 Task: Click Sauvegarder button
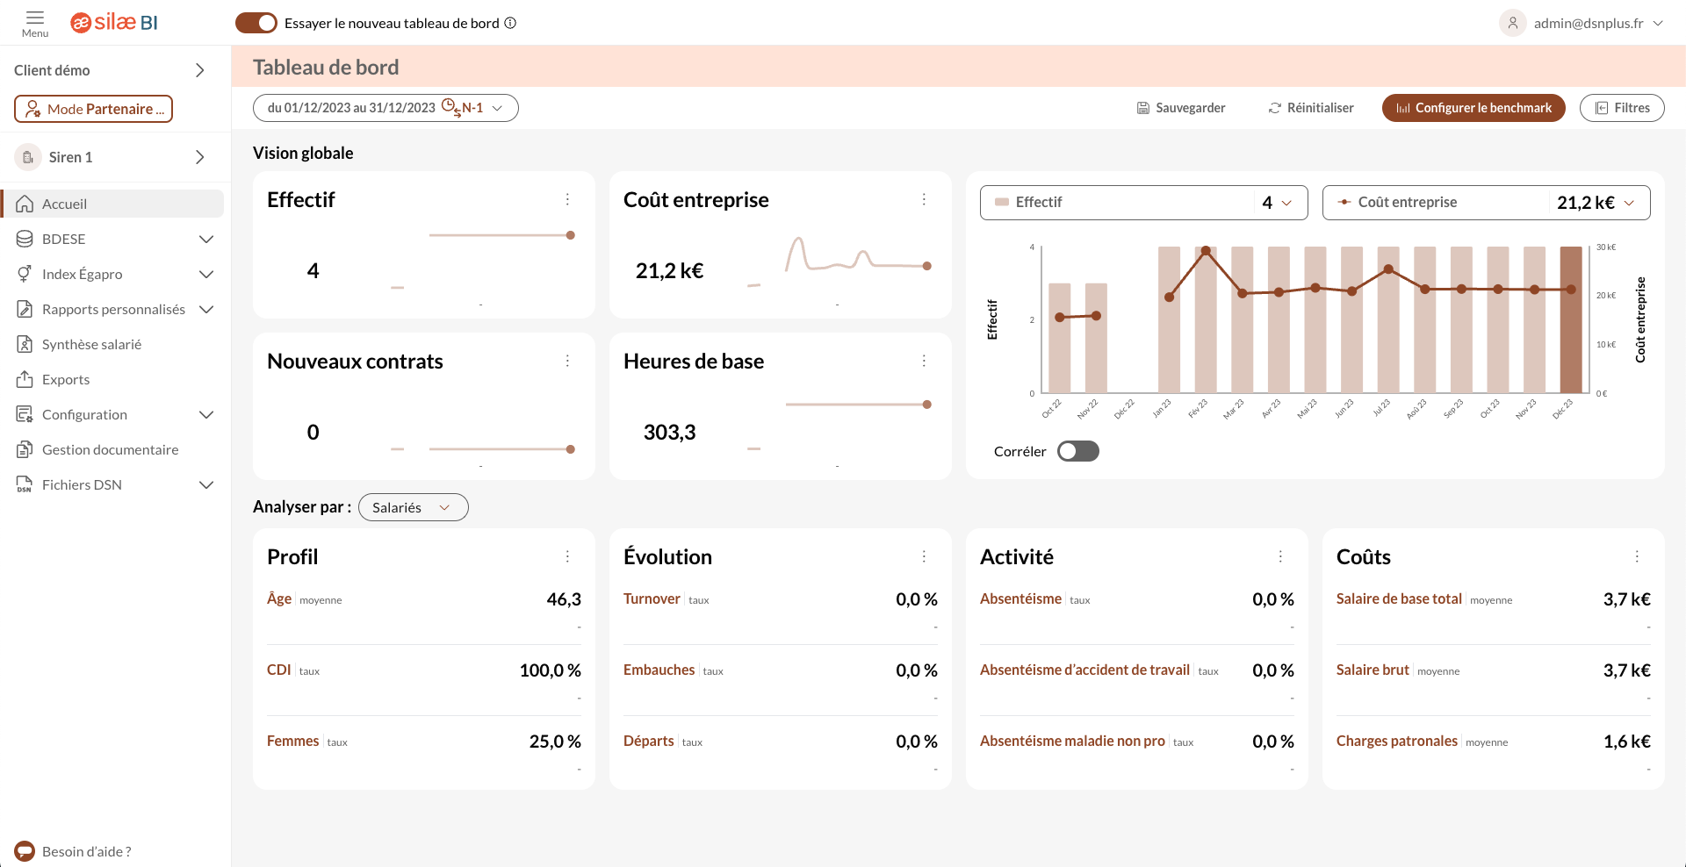[1181, 108]
